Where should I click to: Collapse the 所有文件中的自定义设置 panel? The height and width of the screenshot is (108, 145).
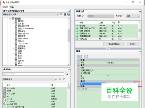point(69,11)
